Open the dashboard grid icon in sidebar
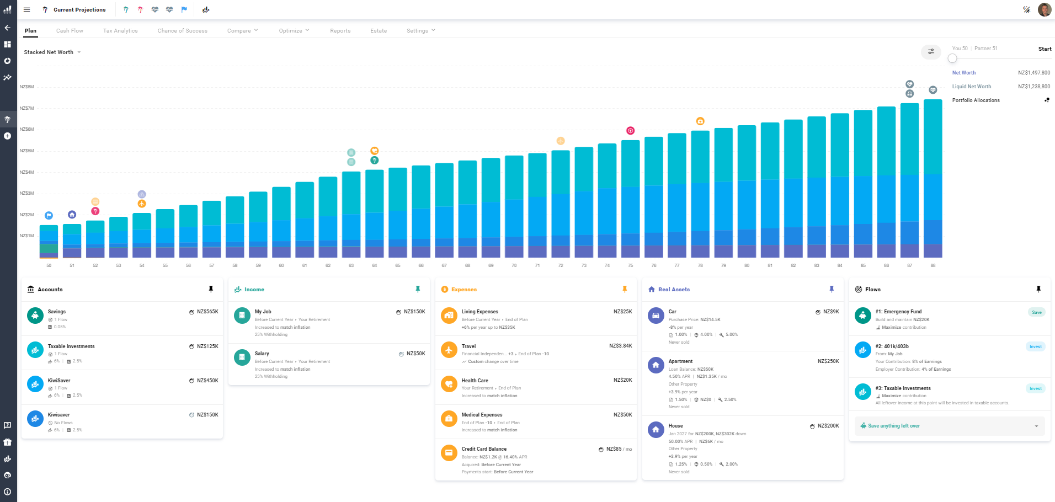The width and height of the screenshot is (1055, 502). click(7, 44)
